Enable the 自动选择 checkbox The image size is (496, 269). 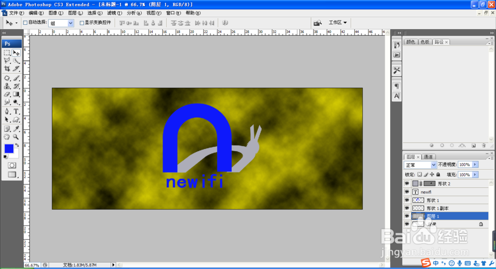[25, 23]
